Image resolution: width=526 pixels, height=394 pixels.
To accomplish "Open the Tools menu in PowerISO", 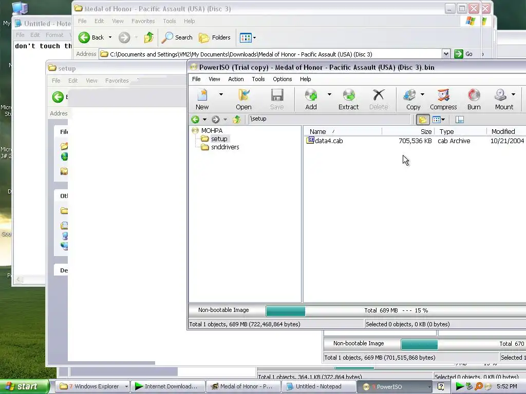I will click(x=258, y=79).
